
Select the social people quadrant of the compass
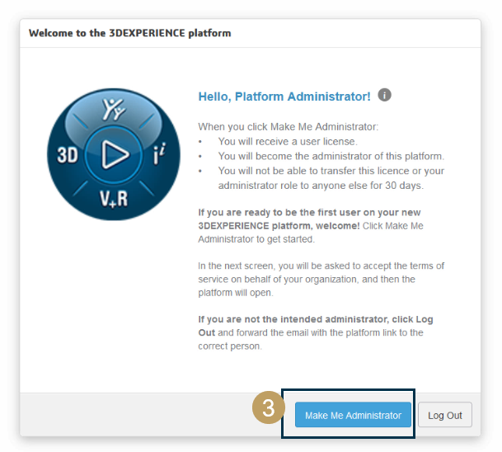(x=113, y=109)
